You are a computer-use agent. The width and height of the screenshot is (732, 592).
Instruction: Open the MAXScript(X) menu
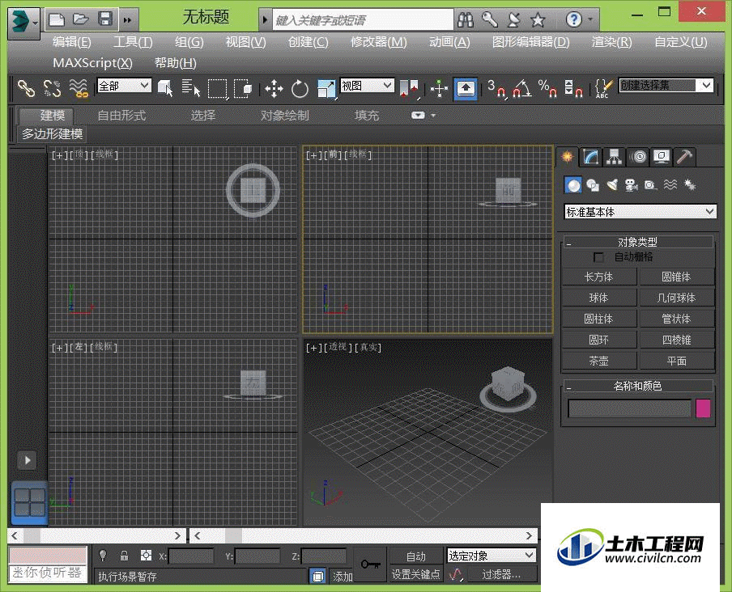tap(92, 63)
